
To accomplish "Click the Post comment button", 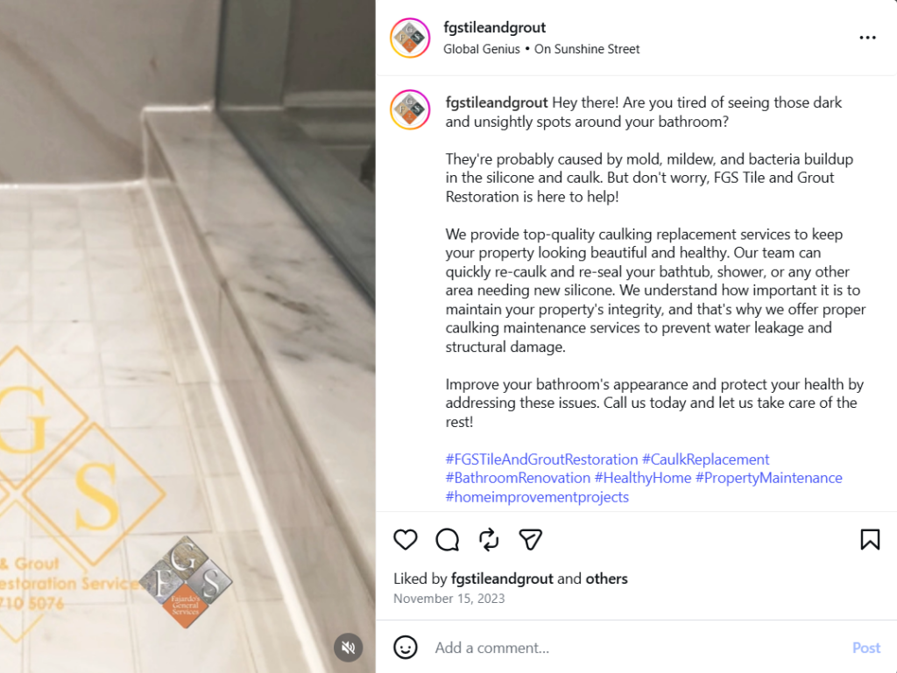I will click(x=866, y=648).
